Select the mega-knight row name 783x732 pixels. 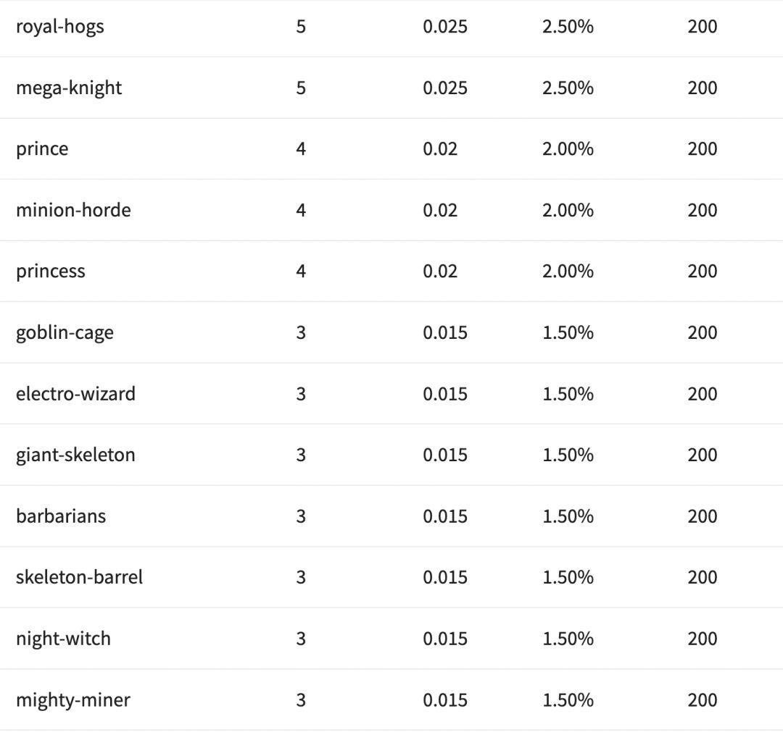pyautogui.click(x=69, y=88)
